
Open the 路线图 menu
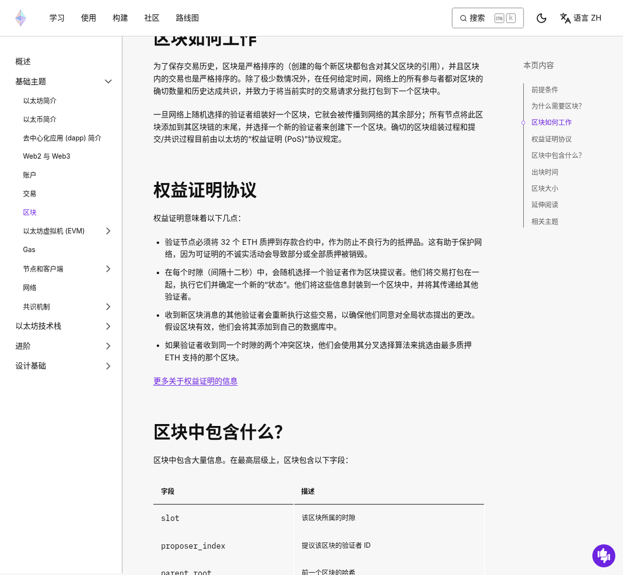click(187, 18)
